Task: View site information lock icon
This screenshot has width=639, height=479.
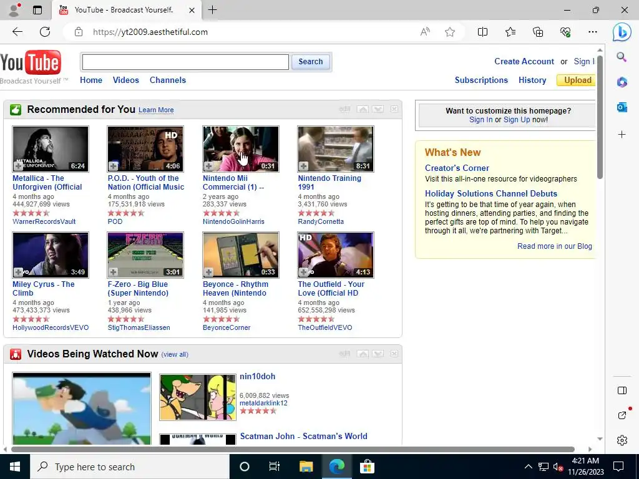Action: tap(79, 32)
